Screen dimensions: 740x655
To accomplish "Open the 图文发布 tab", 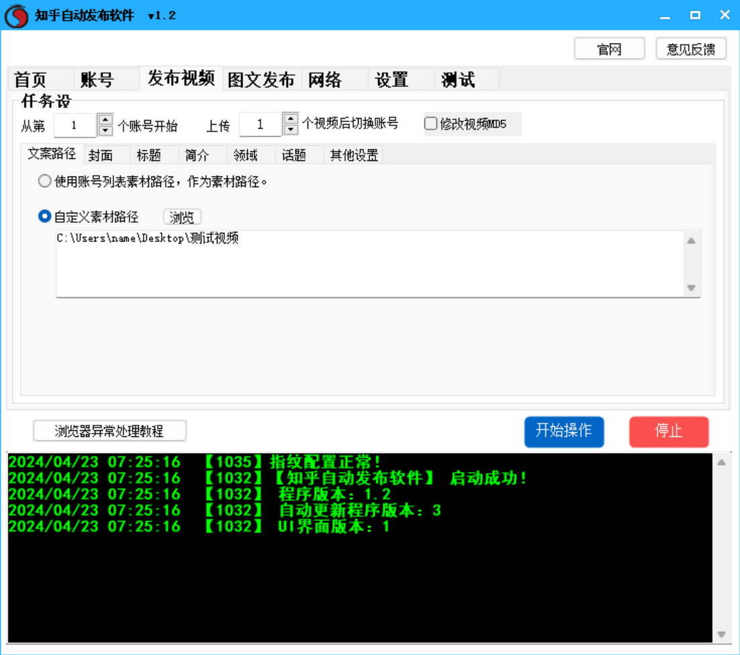I will click(x=261, y=80).
